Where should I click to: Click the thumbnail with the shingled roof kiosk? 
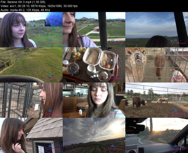click(31, 135)
